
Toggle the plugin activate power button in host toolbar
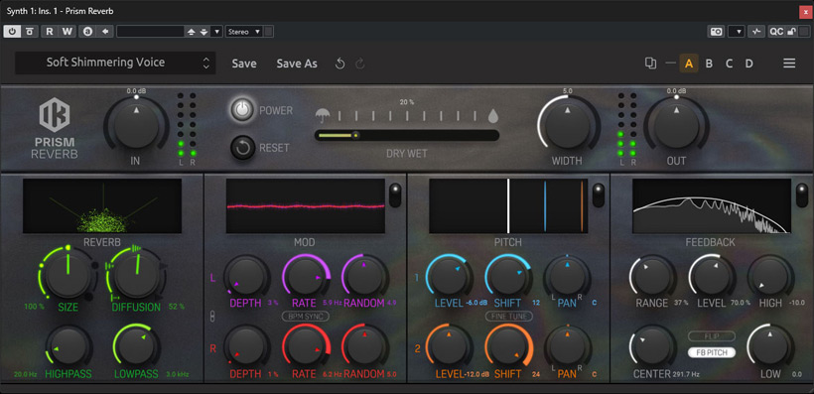[x=12, y=32]
